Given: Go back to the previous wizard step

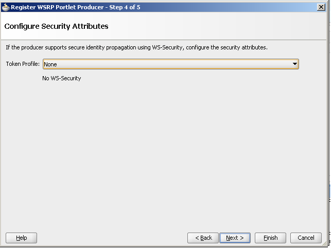Looking at the screenshot, I should (x=203, y=238).
